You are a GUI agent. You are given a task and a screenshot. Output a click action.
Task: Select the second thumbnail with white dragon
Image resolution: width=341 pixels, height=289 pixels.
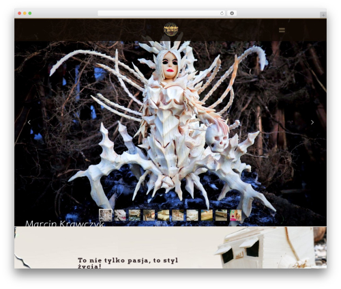(120, 215)
